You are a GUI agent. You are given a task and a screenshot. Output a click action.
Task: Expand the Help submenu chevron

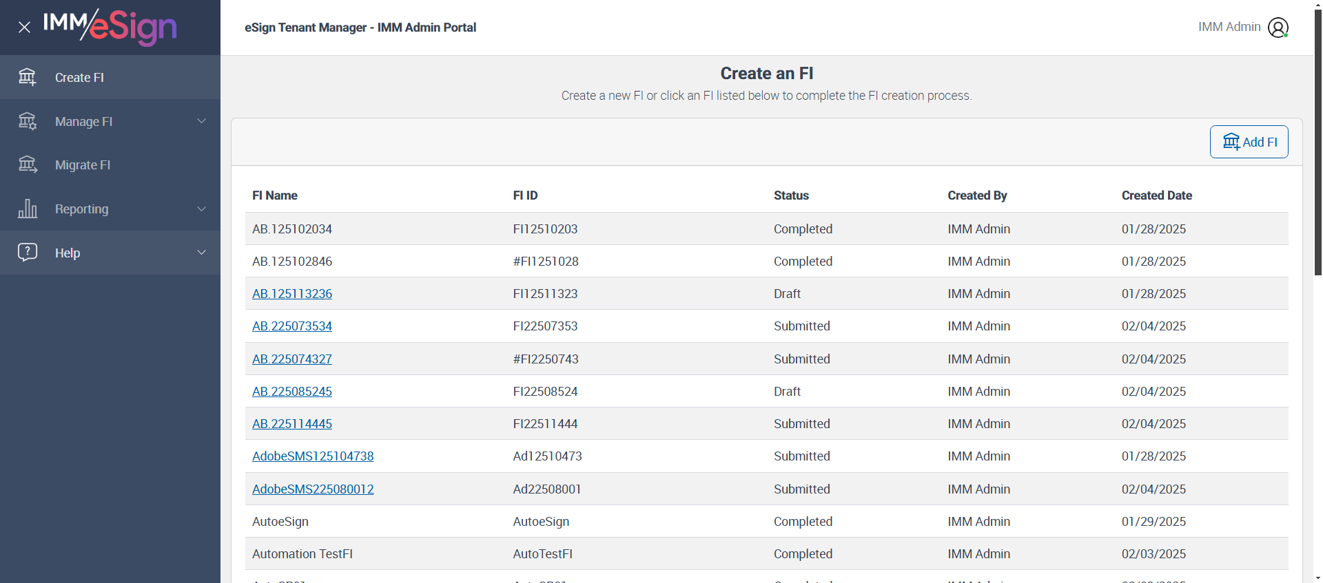(202, 253)
